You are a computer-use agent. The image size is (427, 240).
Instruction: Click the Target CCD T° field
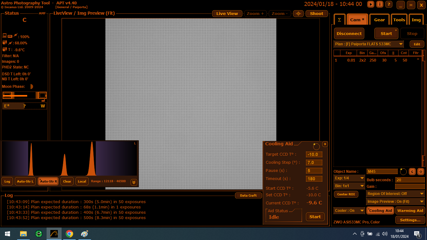(x=314, y=154)
